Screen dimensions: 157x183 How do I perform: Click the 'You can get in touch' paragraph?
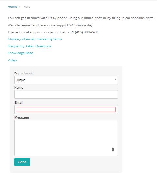pyautogui.click(x=81, y=18)
